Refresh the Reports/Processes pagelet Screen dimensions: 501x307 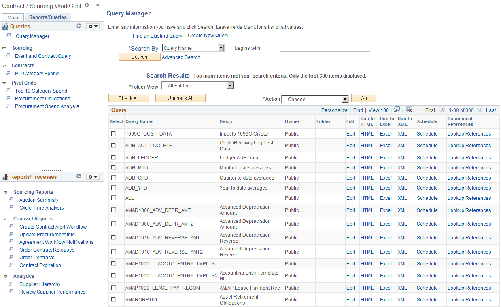78,177
